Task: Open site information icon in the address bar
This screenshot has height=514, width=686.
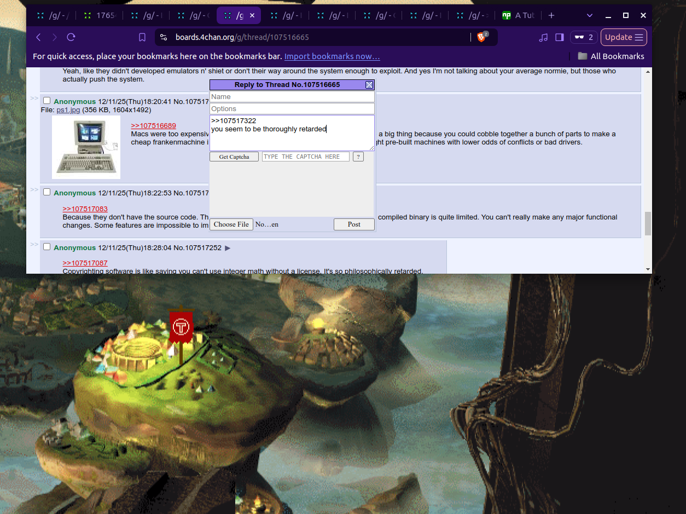Action: pos(164,37)
